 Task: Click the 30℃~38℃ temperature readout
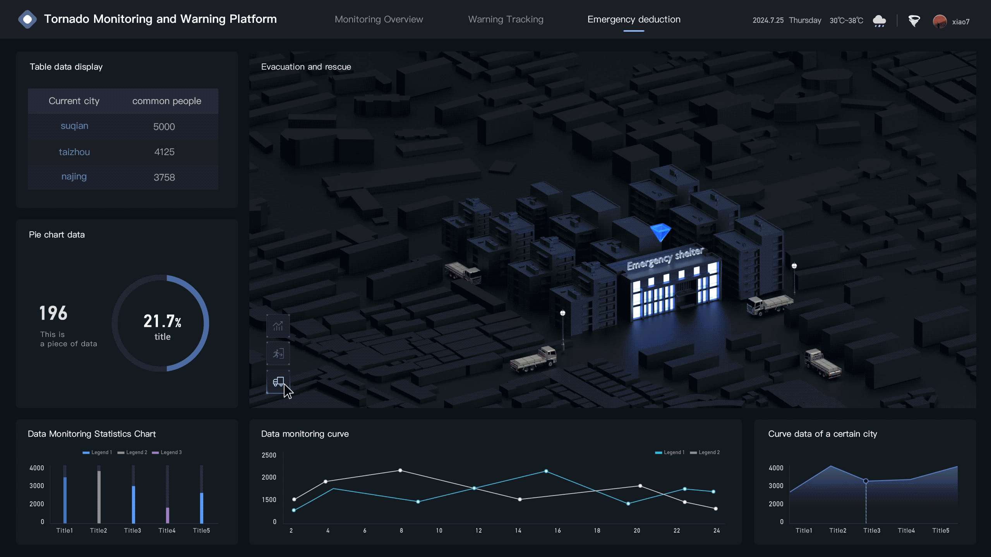tap(846, 21)
